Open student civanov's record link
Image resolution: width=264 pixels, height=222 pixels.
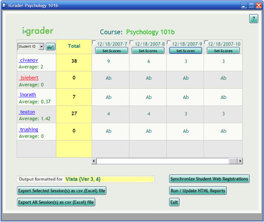click(x=28, y=60)
